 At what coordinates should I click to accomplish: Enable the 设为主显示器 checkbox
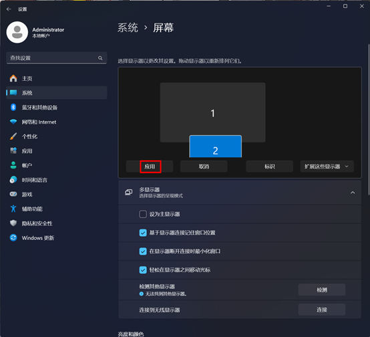click(143, 214)
